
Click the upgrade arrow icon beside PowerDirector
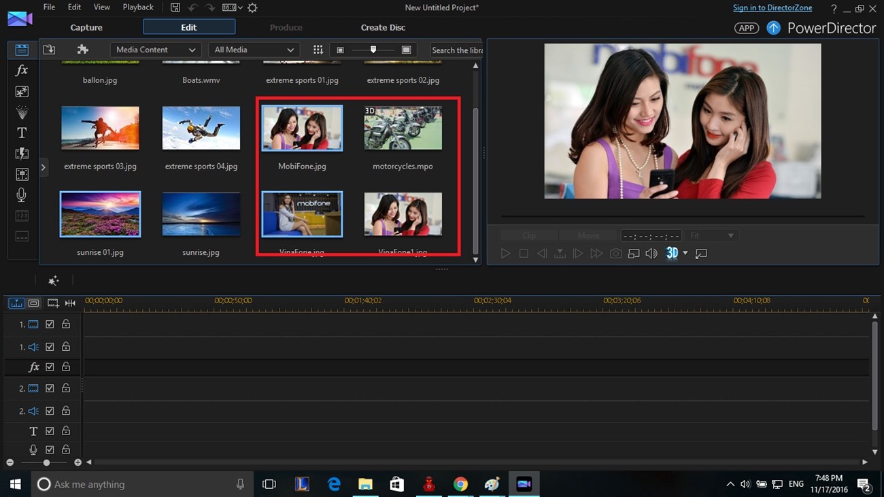tap(773, 28)
